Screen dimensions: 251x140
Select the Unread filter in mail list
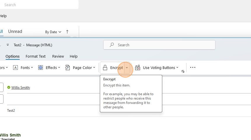[x=15, y=31]
